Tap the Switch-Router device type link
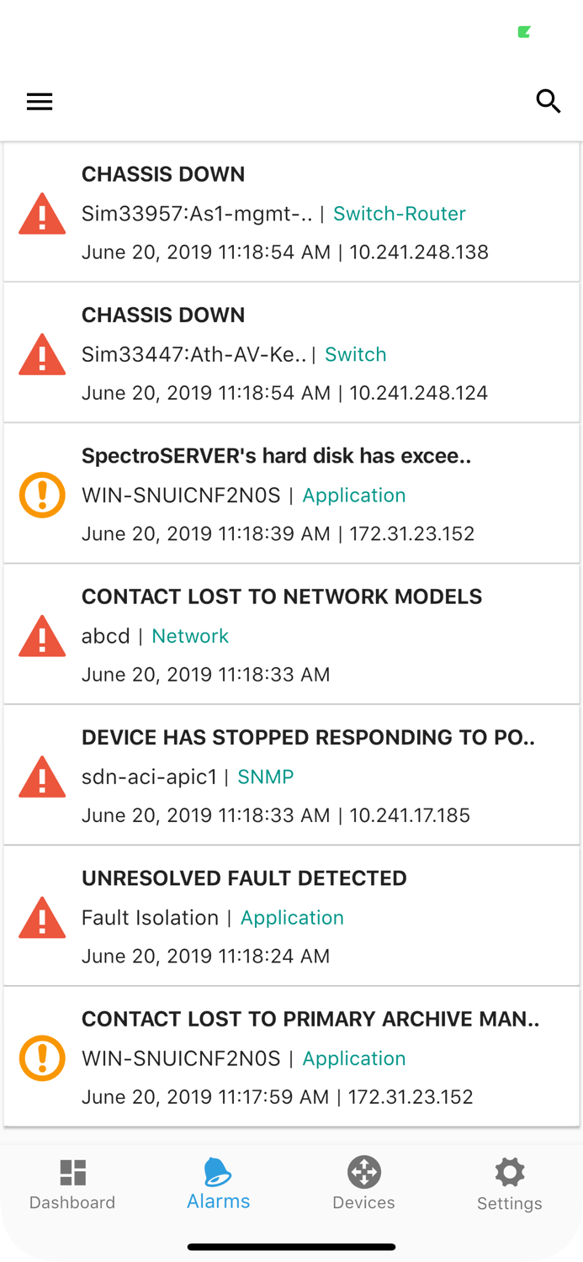Image resolution: width=583 pixels, height=1262 pixels. (x=400, y=214)
